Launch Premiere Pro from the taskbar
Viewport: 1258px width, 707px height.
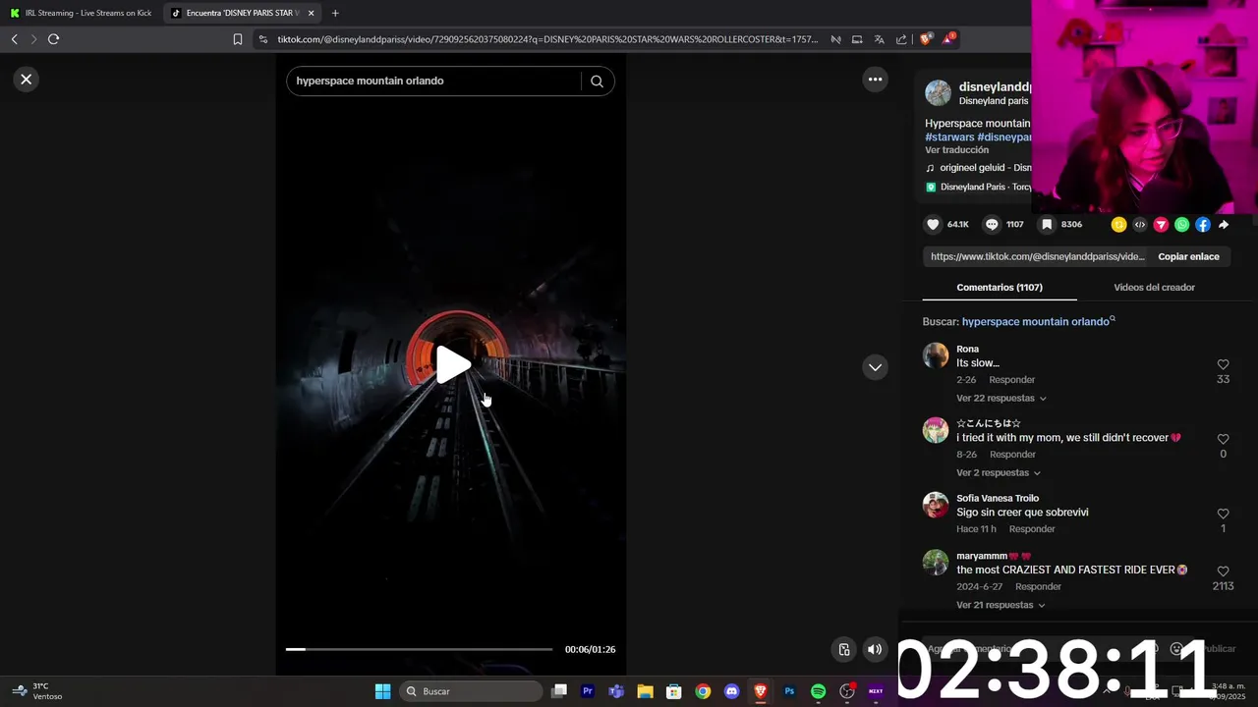click(588, 691)
